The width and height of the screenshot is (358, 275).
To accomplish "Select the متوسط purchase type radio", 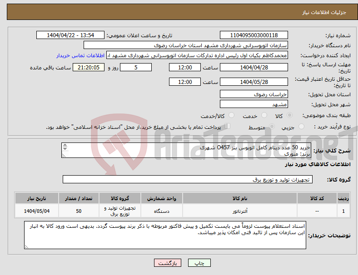I will coord(272,126).
